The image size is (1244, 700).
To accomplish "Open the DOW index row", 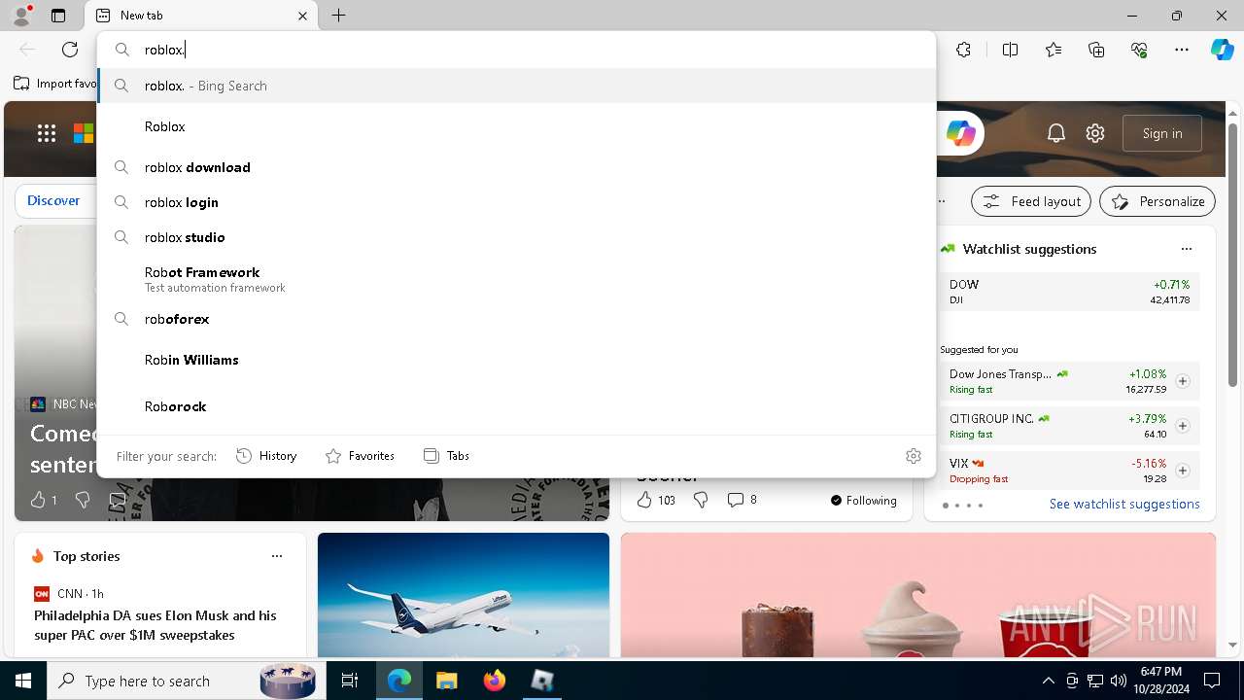I will click(1070, 292).
